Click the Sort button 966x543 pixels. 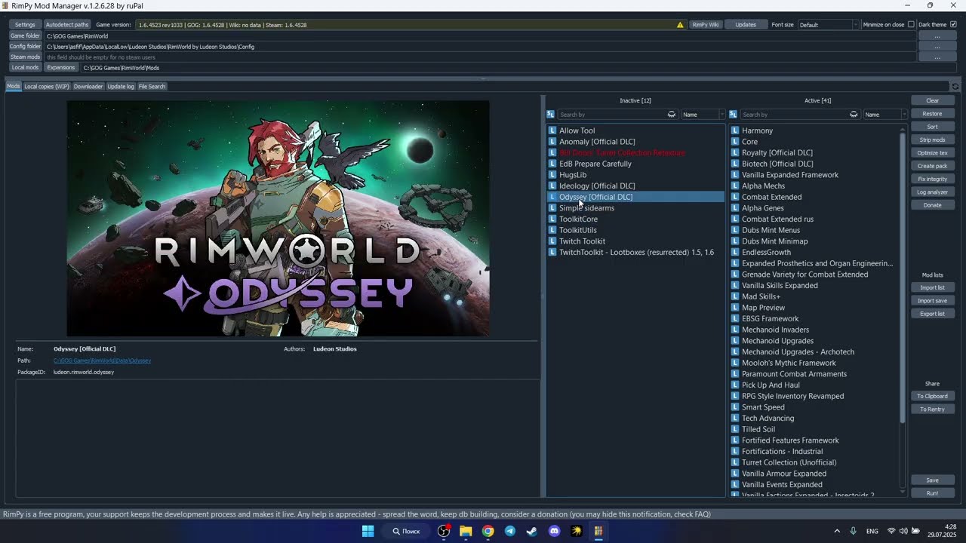coord(933,127)
